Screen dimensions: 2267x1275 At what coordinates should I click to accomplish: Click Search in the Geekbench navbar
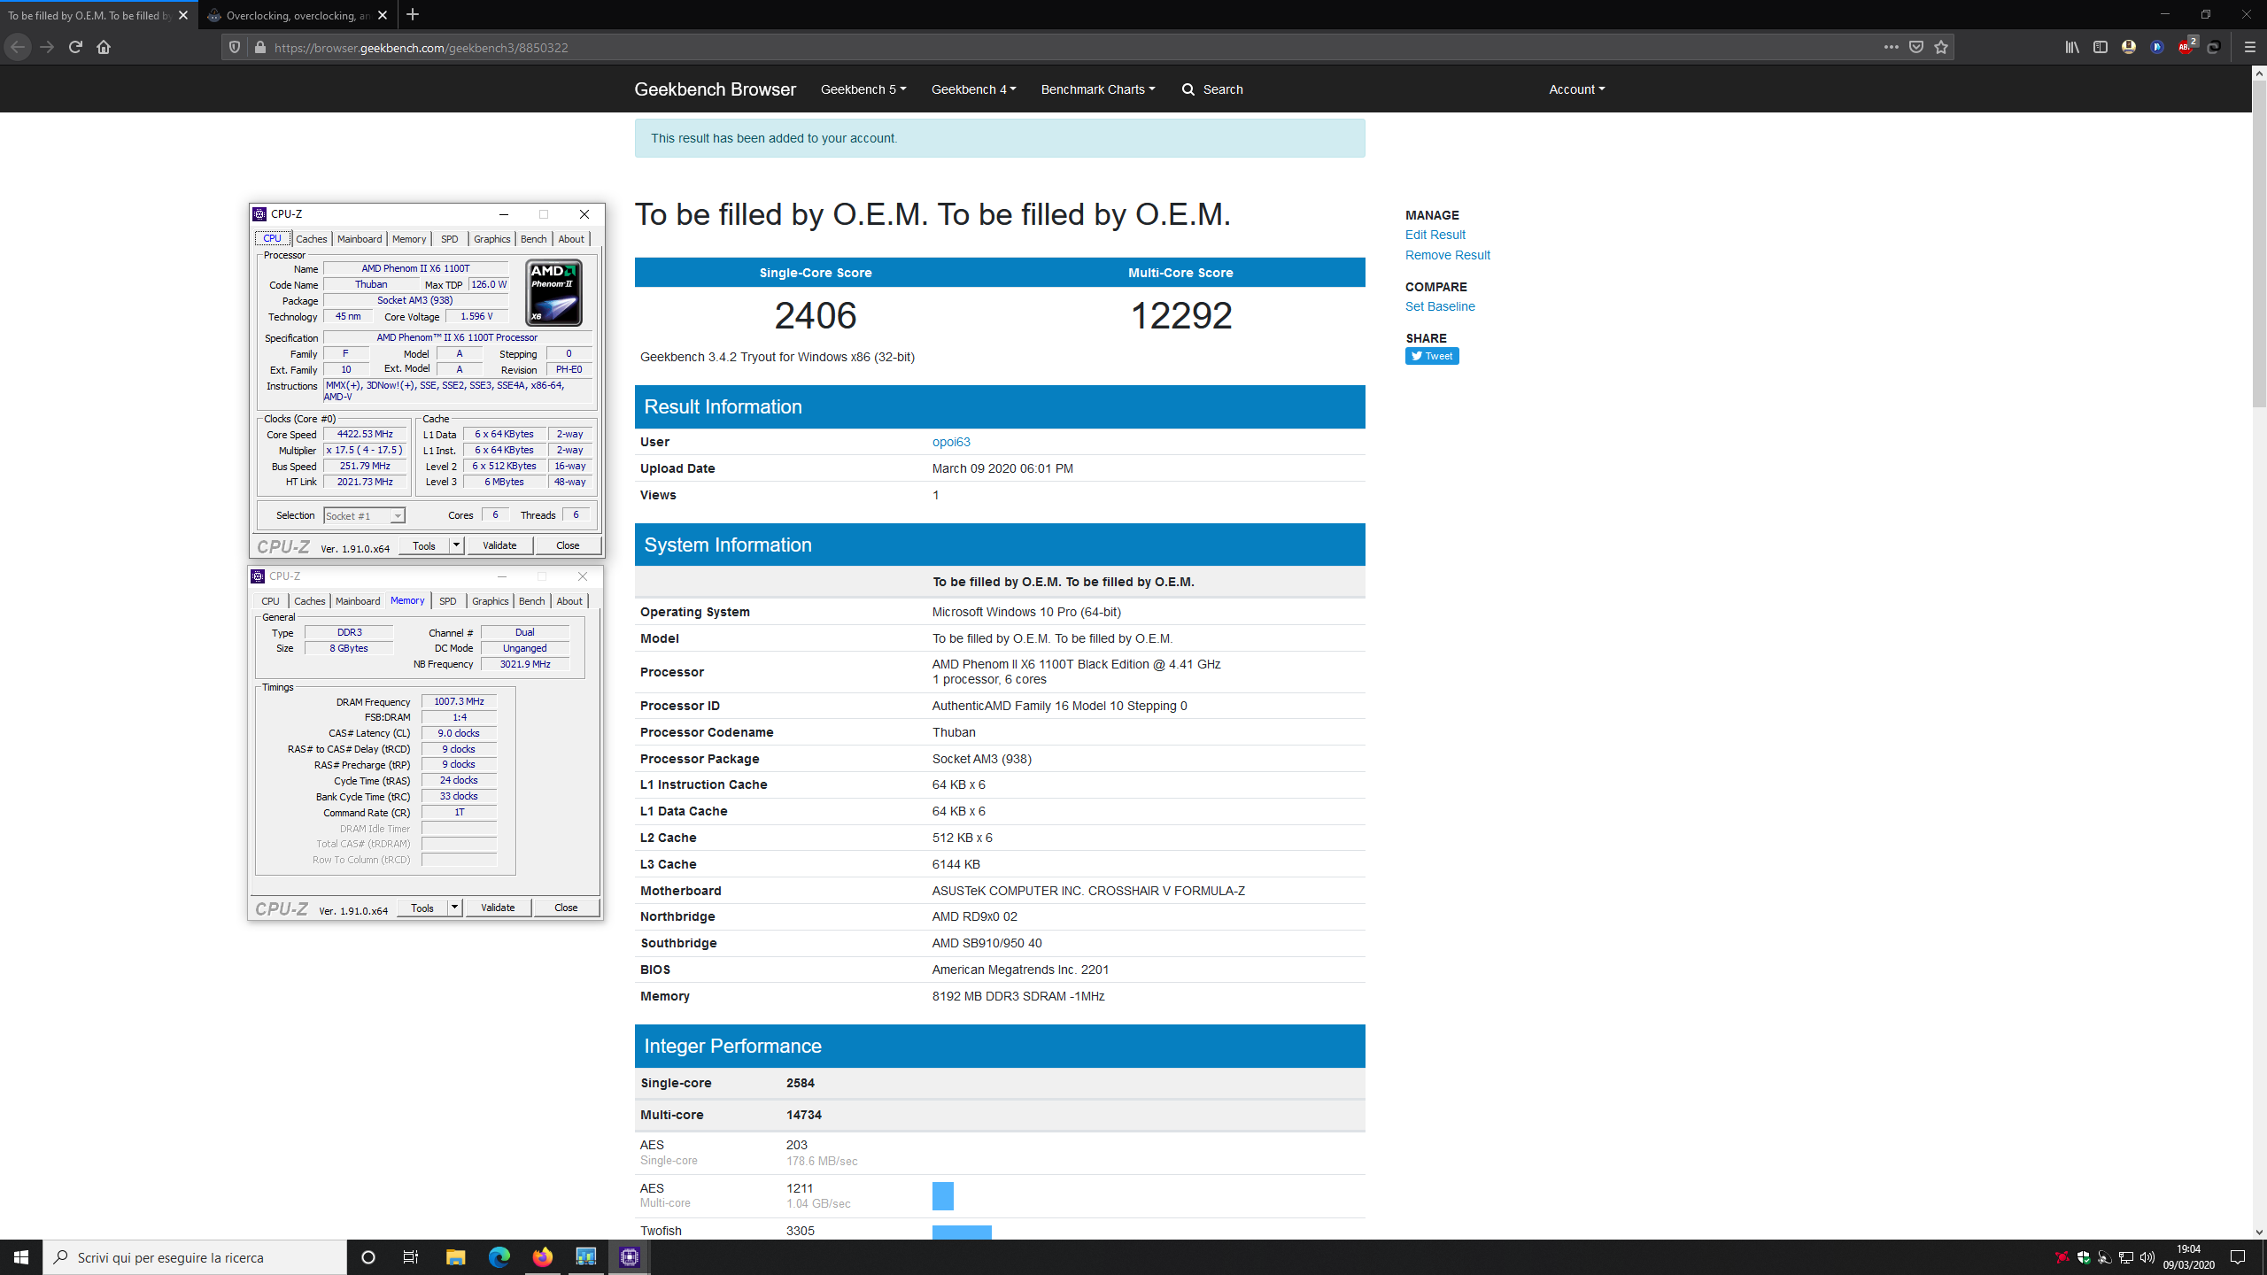click(x=1212, y=89)
